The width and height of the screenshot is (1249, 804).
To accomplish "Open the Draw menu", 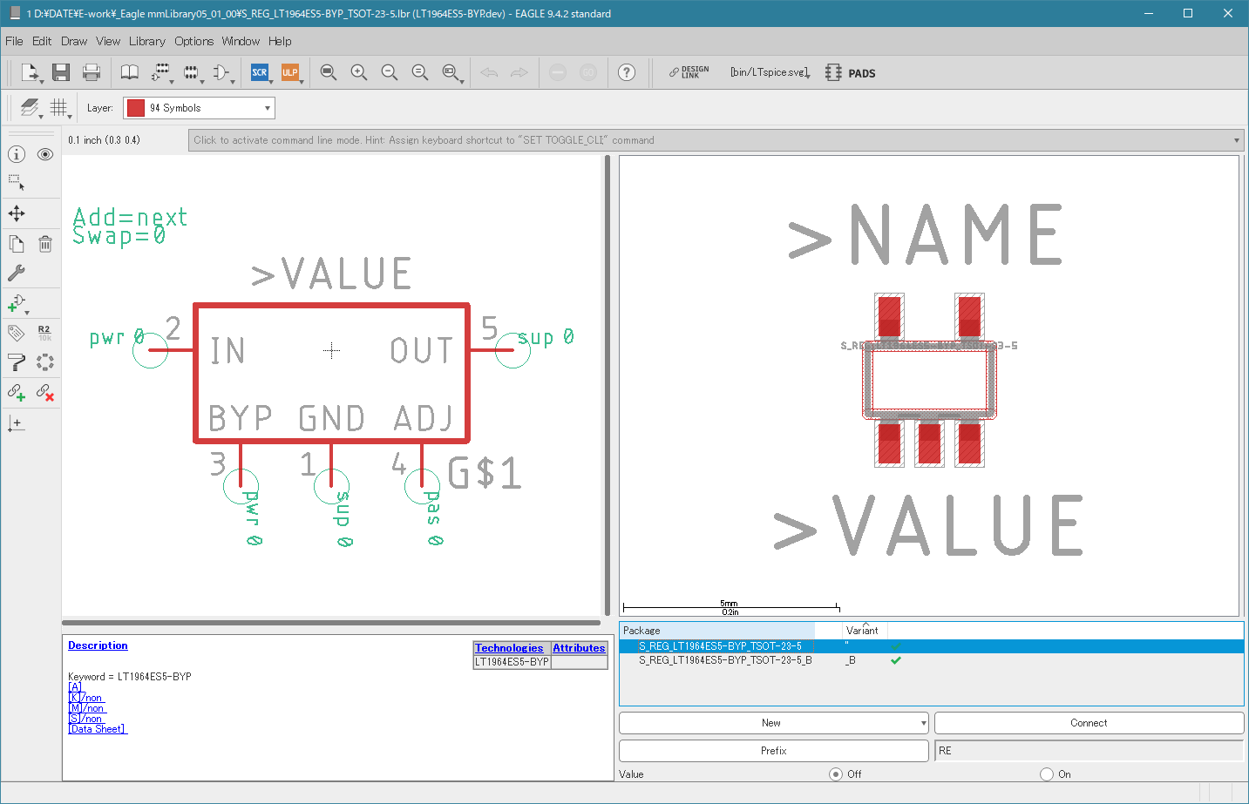I will (x=74, y=41).
